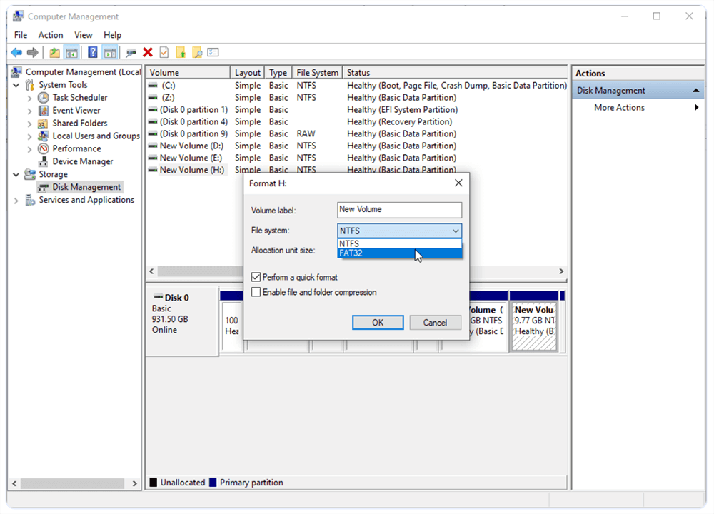The width and height of the screenshot is (714, 514).
Task: Open Help using the toolbar question mark icon
Action: click(x=92, y=51)
